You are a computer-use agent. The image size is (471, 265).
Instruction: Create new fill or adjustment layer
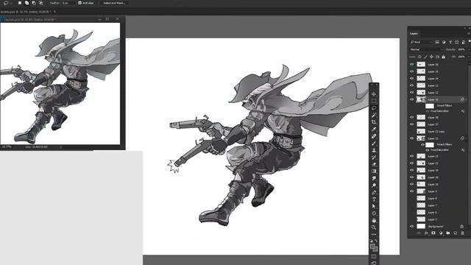click(441, 233)
